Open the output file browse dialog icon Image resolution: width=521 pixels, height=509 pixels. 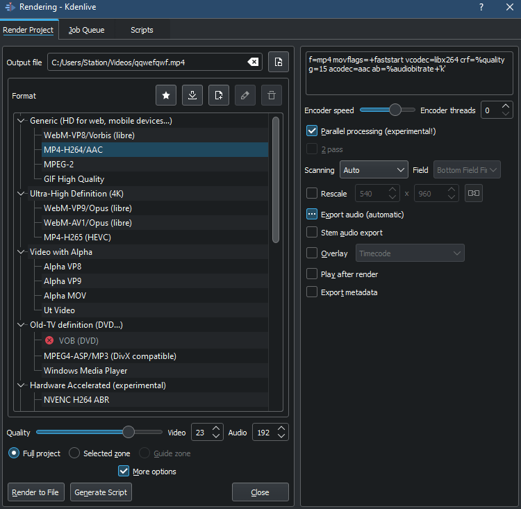279,62
